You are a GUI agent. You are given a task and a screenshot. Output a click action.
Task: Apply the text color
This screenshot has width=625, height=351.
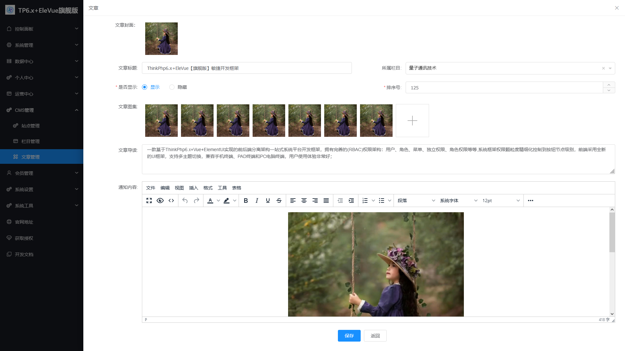(210, 201)
